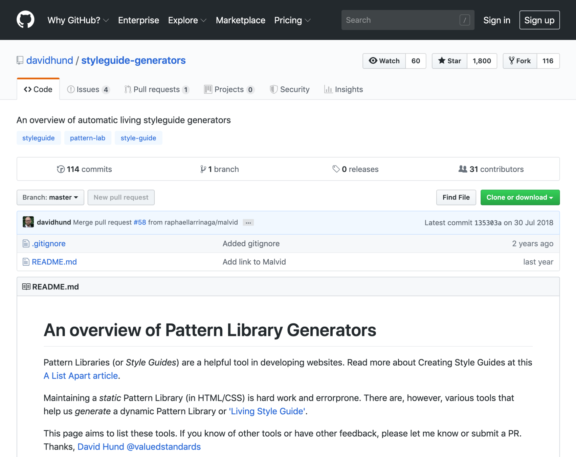Click the Find File button
This screenshot has height=457, width=576.
pos(456,197)
